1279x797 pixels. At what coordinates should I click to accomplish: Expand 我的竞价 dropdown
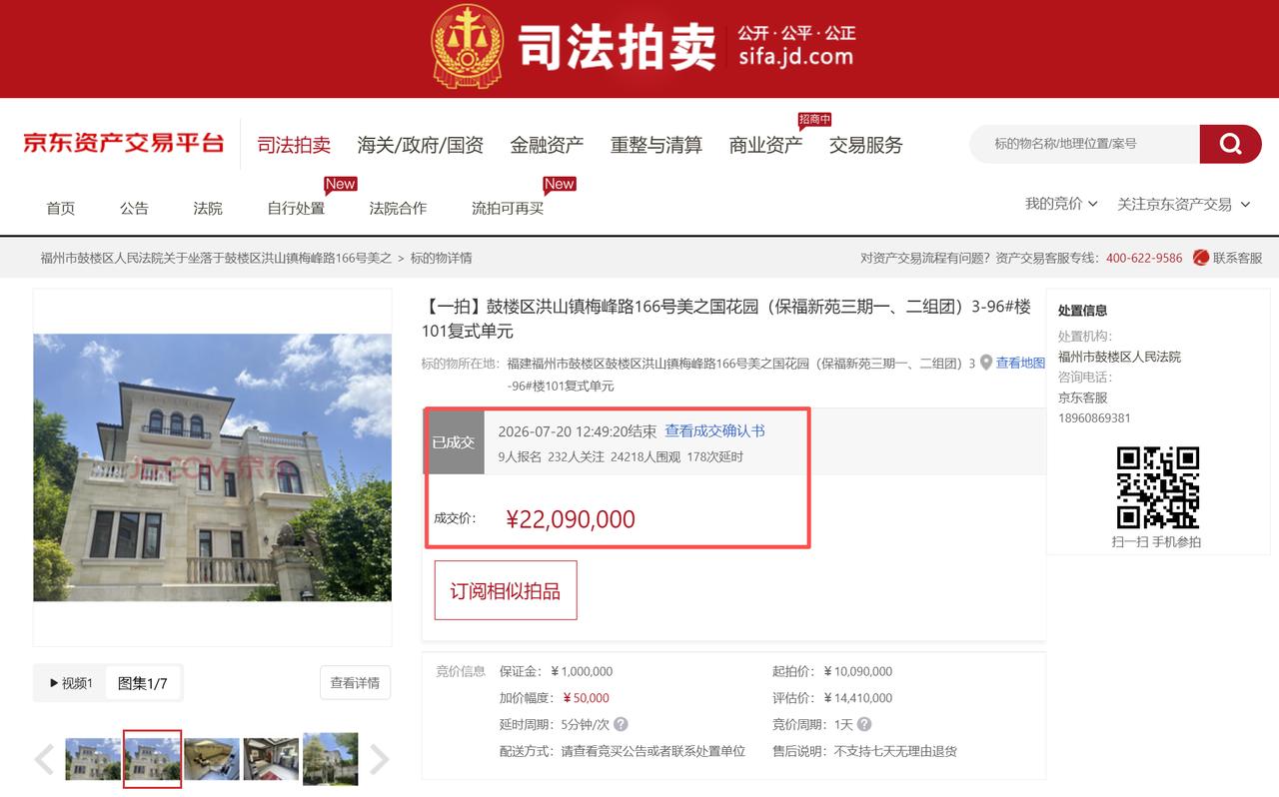[1061, 204]
